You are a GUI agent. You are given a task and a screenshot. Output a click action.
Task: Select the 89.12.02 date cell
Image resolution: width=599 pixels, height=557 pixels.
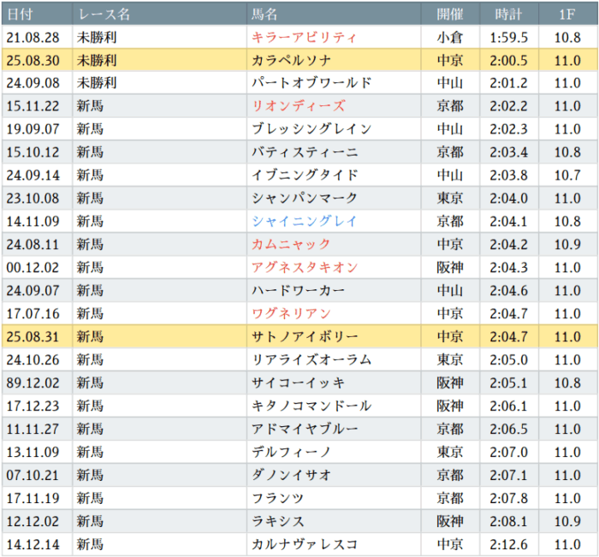click(x=33, y=382)
